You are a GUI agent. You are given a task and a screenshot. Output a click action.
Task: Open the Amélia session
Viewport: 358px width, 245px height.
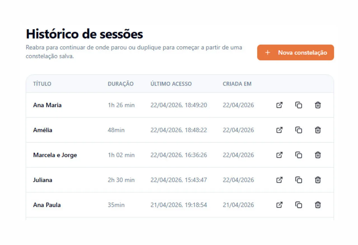pos(279,130)
